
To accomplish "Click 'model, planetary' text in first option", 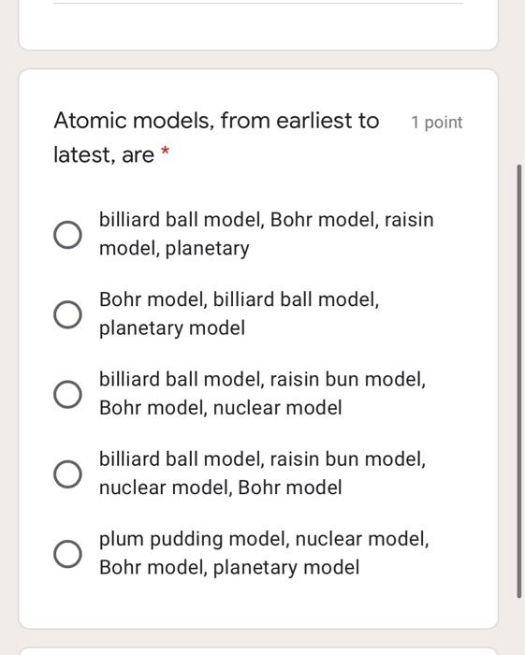I will coord(174,248).
